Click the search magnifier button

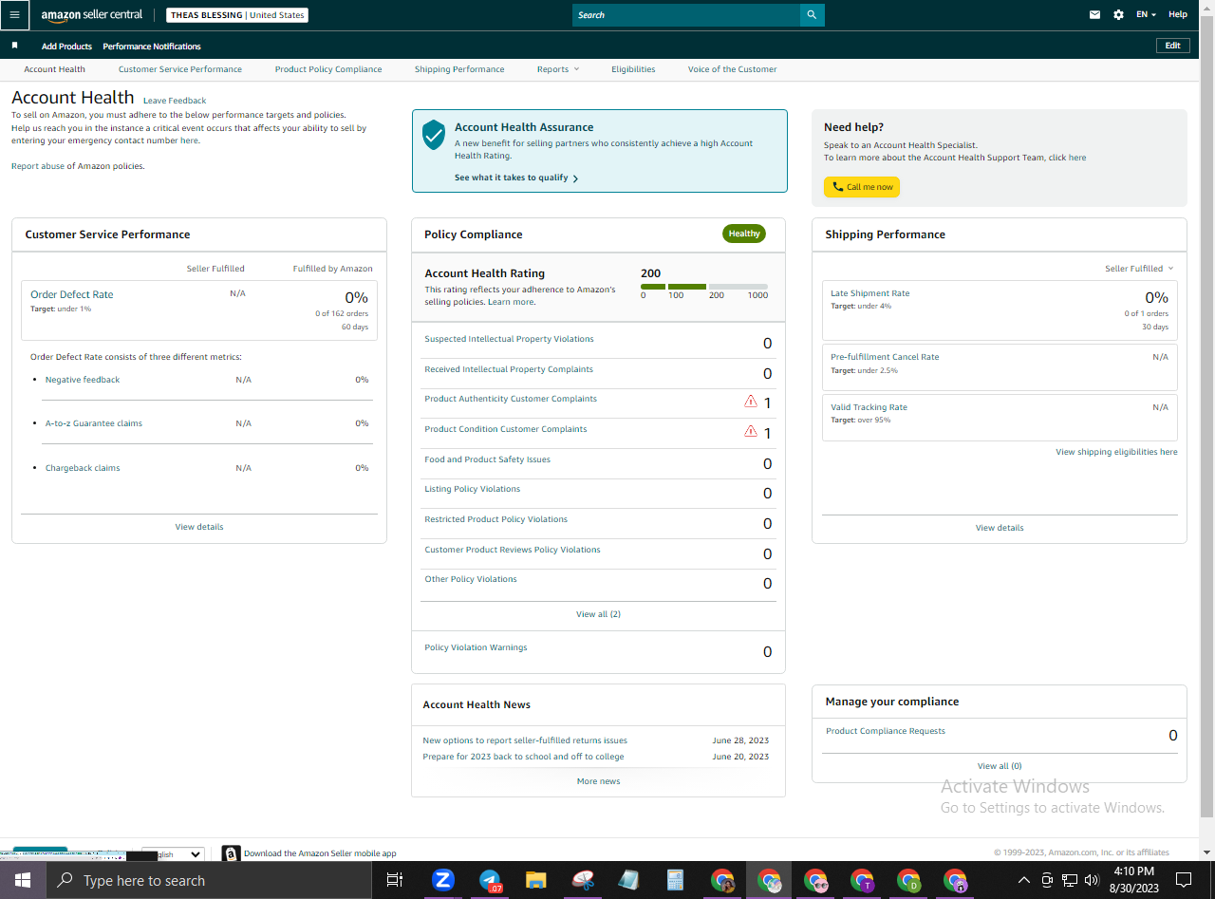[812, 15]
